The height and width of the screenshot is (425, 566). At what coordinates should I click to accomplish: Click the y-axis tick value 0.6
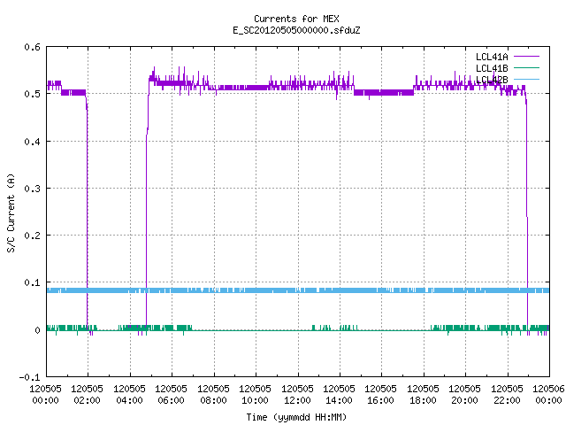32,47
